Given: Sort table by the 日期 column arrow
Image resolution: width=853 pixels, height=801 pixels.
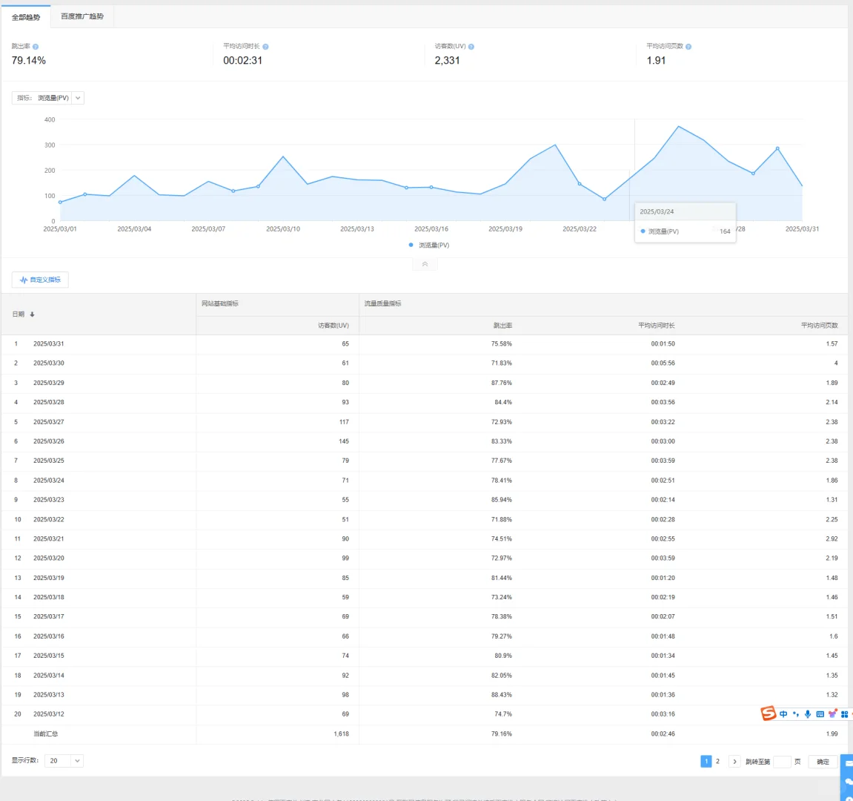Looking at the screenshot, I should tap(32, 314).
